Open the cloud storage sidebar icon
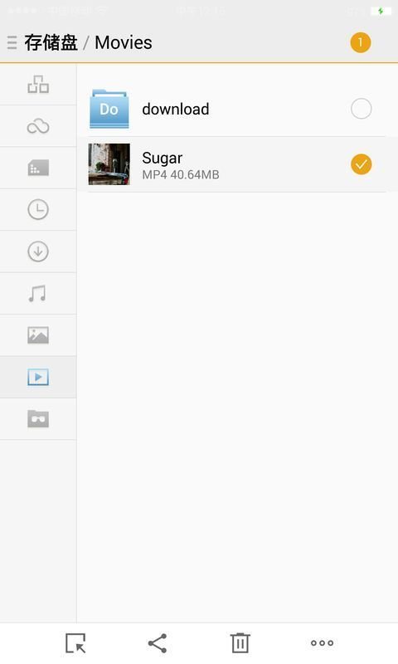The image size is (398, 664). (38, 126)
